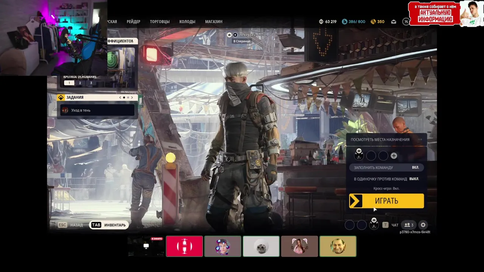Open the friends list showing 3

(409, 225)
